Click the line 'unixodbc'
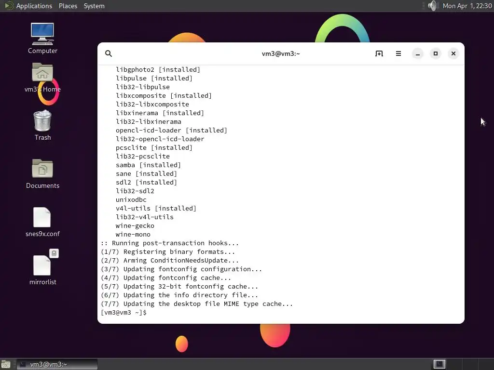Screen dimensions: 494x370 tap(131, 200)
